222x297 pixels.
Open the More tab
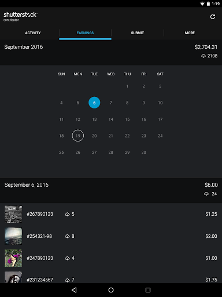(190, 33)
